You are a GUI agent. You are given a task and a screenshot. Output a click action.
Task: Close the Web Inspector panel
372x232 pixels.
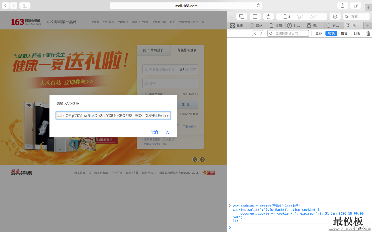click(x=232, y=17)
